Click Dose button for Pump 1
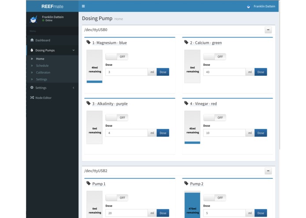The image size is (306, 218). [163, 213]
